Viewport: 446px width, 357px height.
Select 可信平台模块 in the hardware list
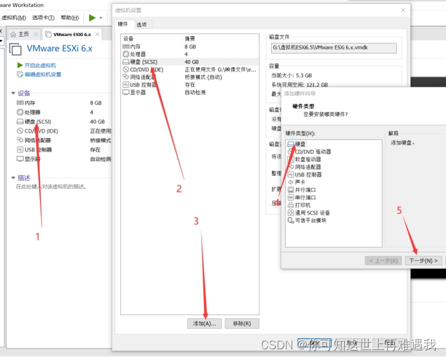307,220
